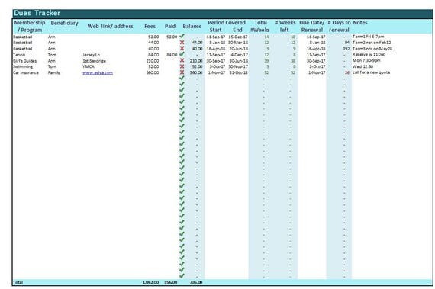435x289 pixels.
Task: Select the Due Date/ Renewal column header
Action: (x=312, y=26)
